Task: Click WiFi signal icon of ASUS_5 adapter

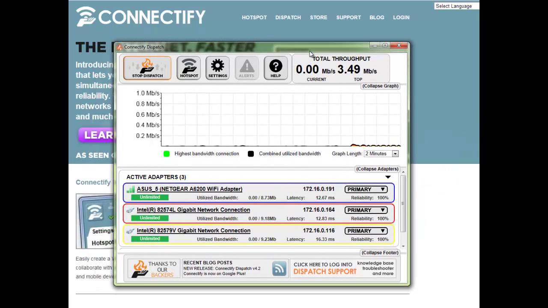Action: tap(131, 189)
